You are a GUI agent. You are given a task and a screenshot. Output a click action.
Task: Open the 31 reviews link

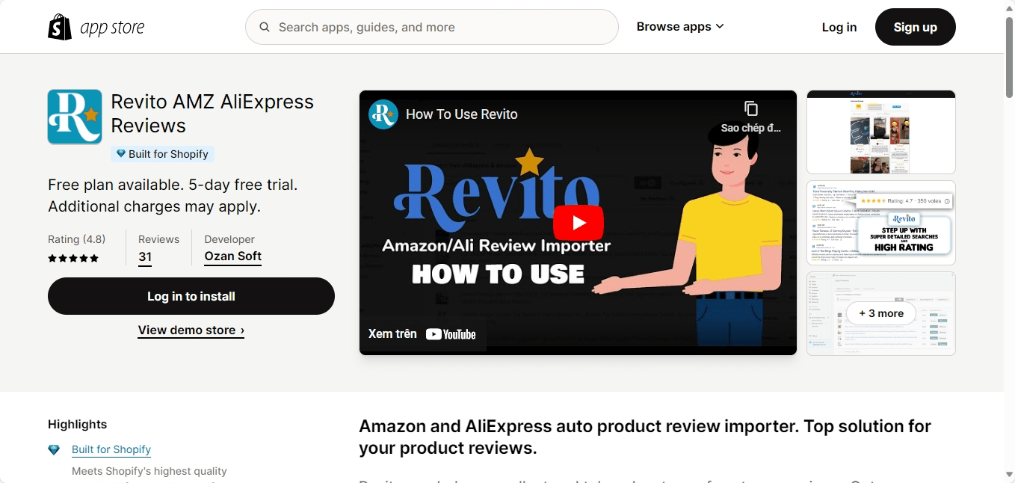coord(145,256)
